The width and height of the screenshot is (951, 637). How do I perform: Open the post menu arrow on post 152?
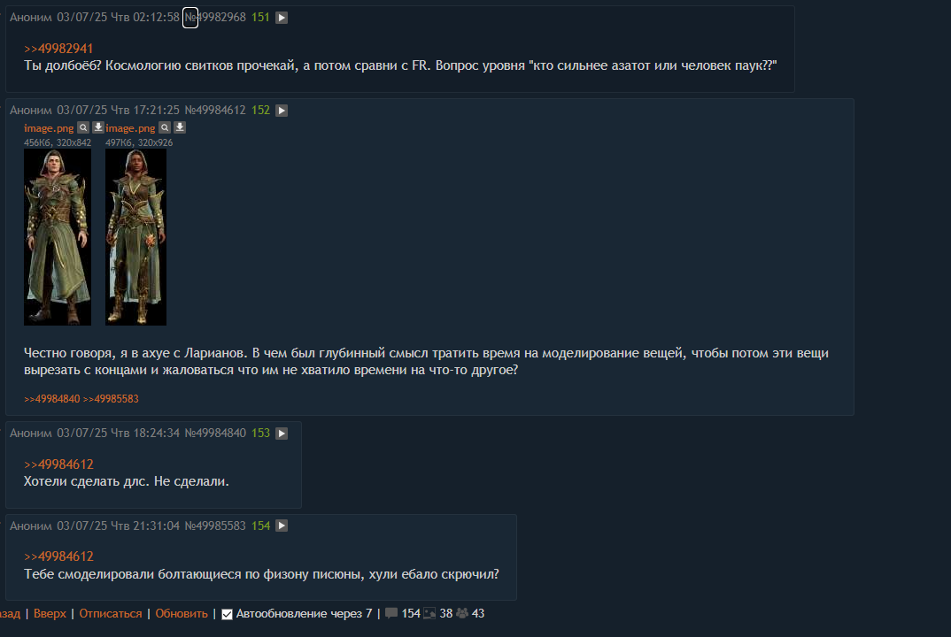282,111
